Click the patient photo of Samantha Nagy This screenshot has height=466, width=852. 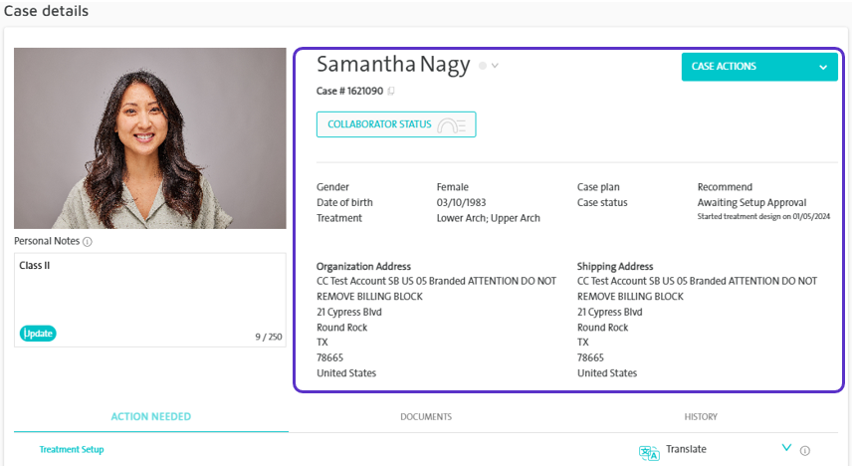[150, 138]
